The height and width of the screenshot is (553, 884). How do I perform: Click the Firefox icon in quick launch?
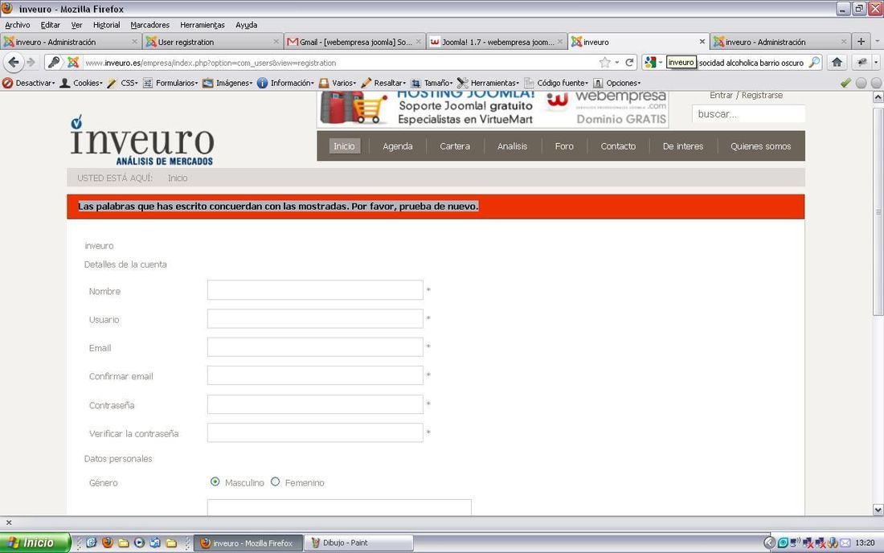pos(108,543)
